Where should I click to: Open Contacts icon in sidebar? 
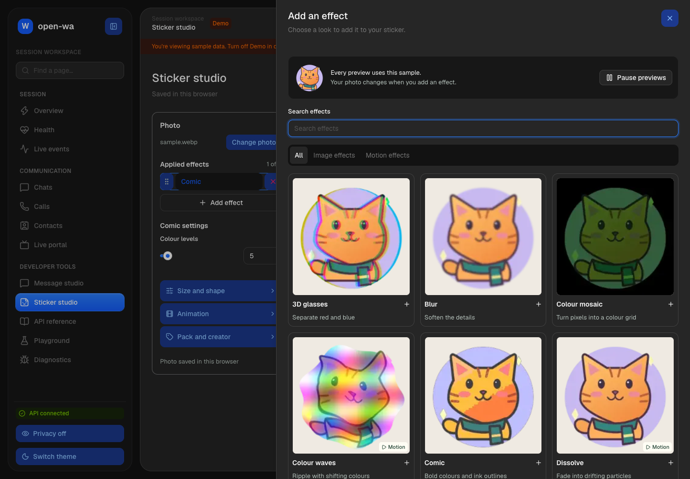click(x=24, y=226)
